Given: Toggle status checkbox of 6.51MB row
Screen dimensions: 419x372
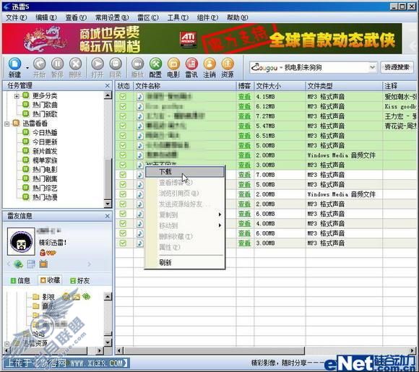Looking at the screenshot, I should coord(123,136).
